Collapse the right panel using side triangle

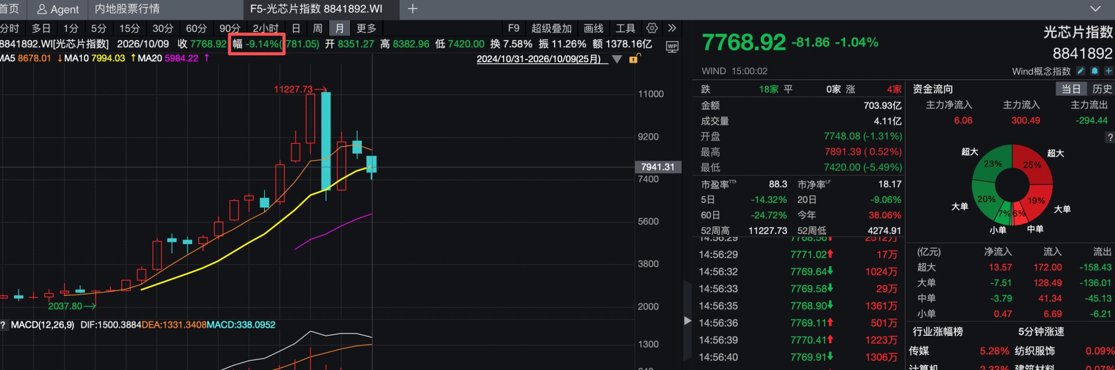click(x=688, y=320)
